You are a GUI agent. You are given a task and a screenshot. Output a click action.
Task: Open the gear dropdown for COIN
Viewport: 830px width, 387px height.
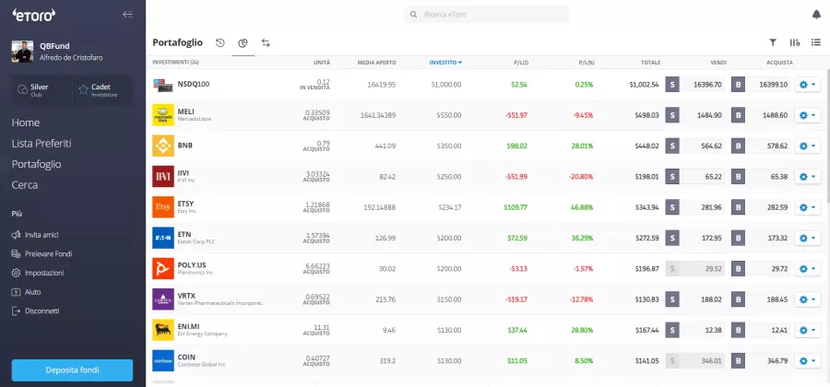[x=808, y=360]
